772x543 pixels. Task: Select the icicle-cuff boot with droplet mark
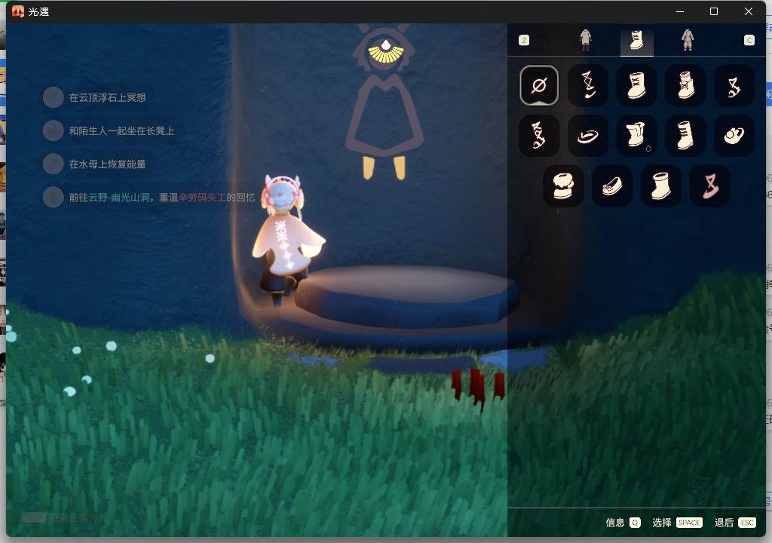tap(636, 136)
